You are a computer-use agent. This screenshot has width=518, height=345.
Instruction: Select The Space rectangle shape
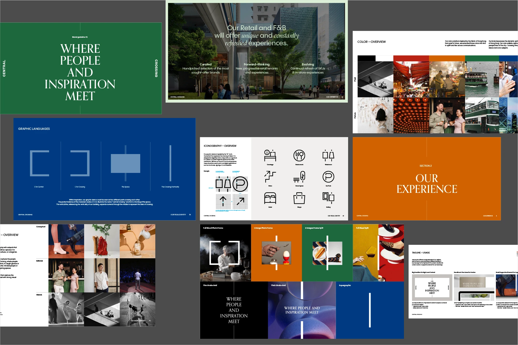click(125, 163)
